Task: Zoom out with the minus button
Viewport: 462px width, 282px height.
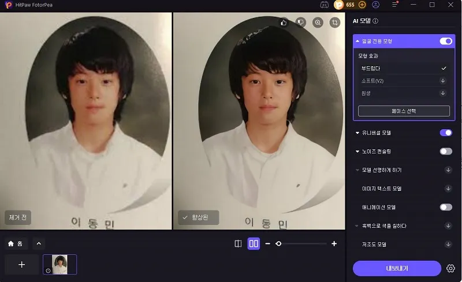Action: 267,244
